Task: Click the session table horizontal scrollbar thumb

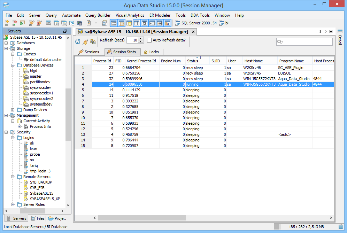Action: click(x=142, y=218)
